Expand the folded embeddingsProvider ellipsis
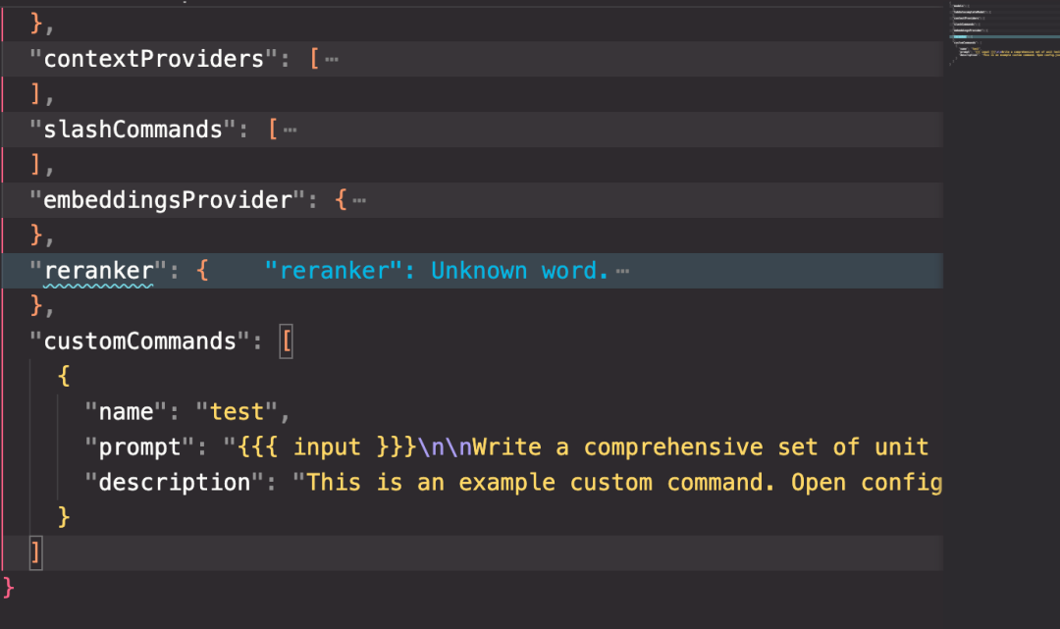Screen dimensions: 1060x629 359,200
